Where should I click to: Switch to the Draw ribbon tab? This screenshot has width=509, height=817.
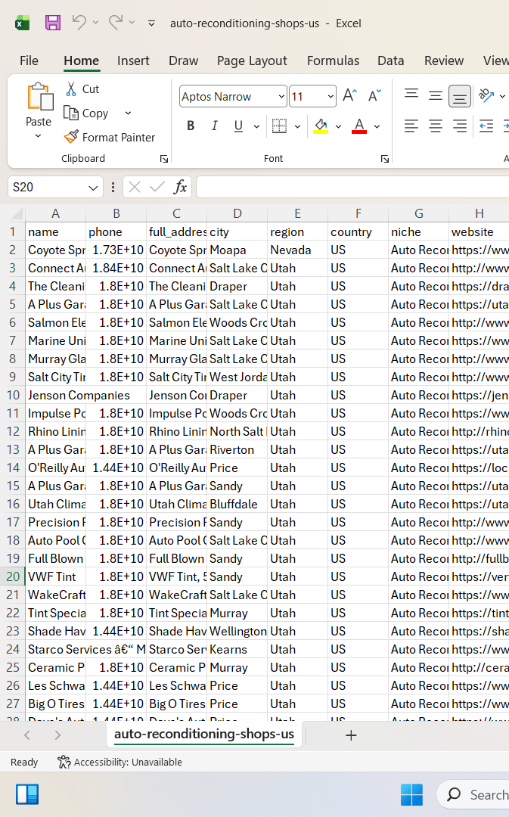183,61
